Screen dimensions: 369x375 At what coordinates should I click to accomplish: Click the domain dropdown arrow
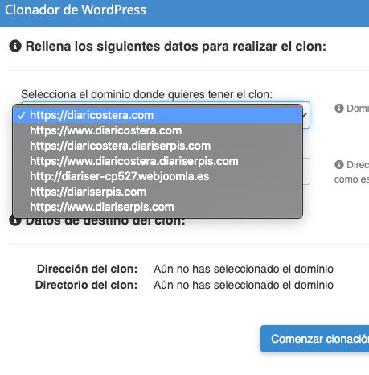(x=305, y=115)
